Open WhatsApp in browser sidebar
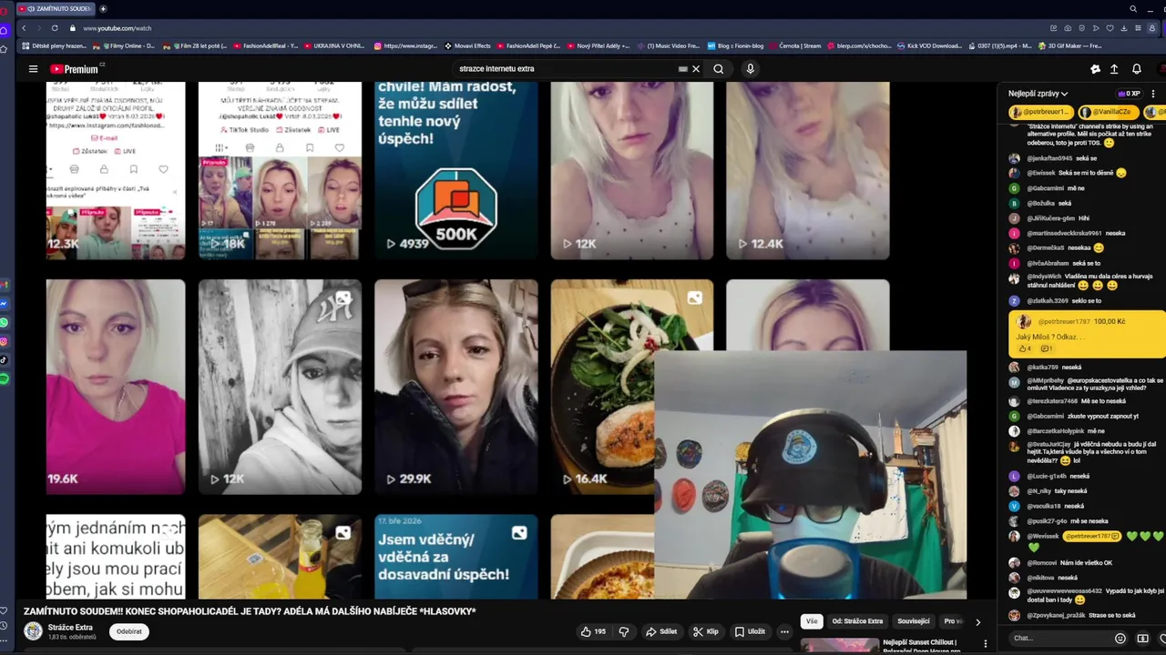1166x655 pixels. tap(5, 322)
